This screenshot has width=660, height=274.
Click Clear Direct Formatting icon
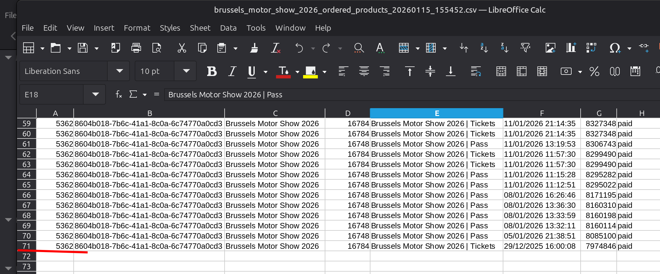click(x=276, y=48)
